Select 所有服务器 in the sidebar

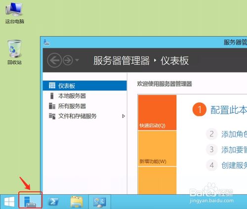point(84,106)
